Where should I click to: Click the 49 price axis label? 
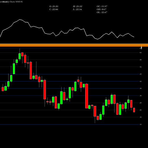point(141,74)
